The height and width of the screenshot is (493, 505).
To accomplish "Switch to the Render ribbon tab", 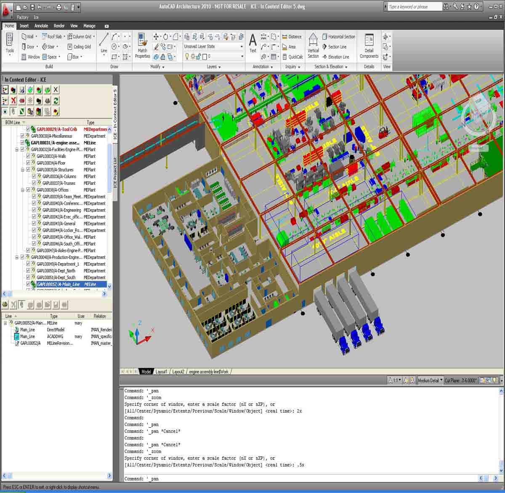I will pos(59,26).
